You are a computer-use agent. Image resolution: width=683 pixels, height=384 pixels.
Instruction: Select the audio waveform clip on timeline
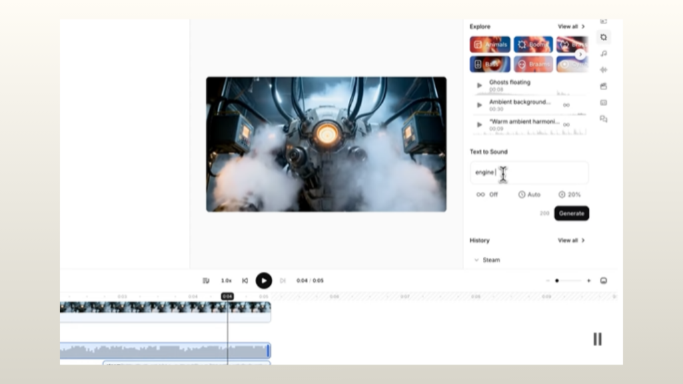pos(165,351)
